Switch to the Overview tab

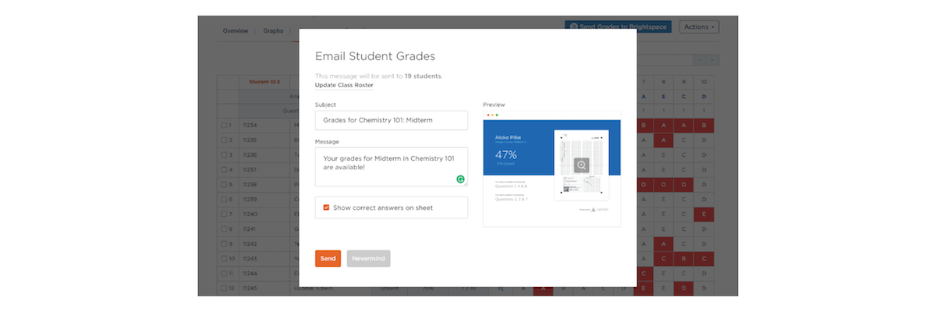tap(235, 31)
